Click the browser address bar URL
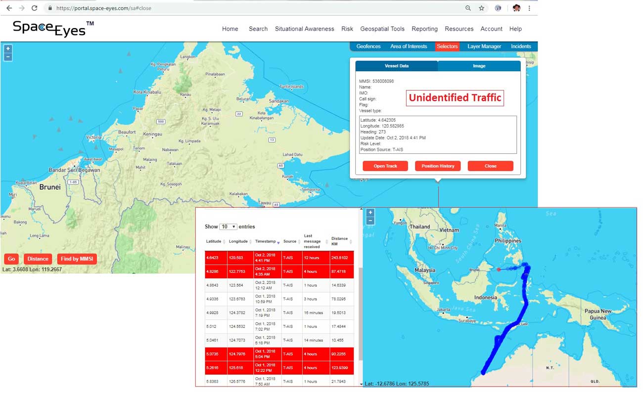The height and width of the screenshot is (394, 643). (x=104, y=8)
